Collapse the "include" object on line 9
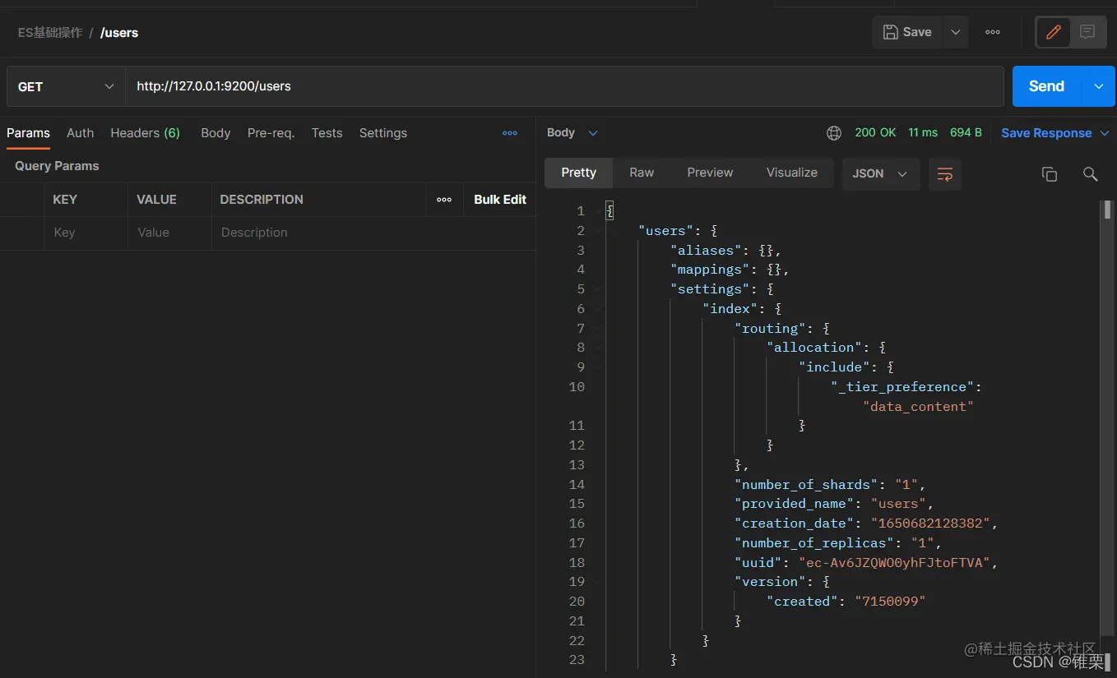The height and width of the screenshot is (678, 1117). 598,367
